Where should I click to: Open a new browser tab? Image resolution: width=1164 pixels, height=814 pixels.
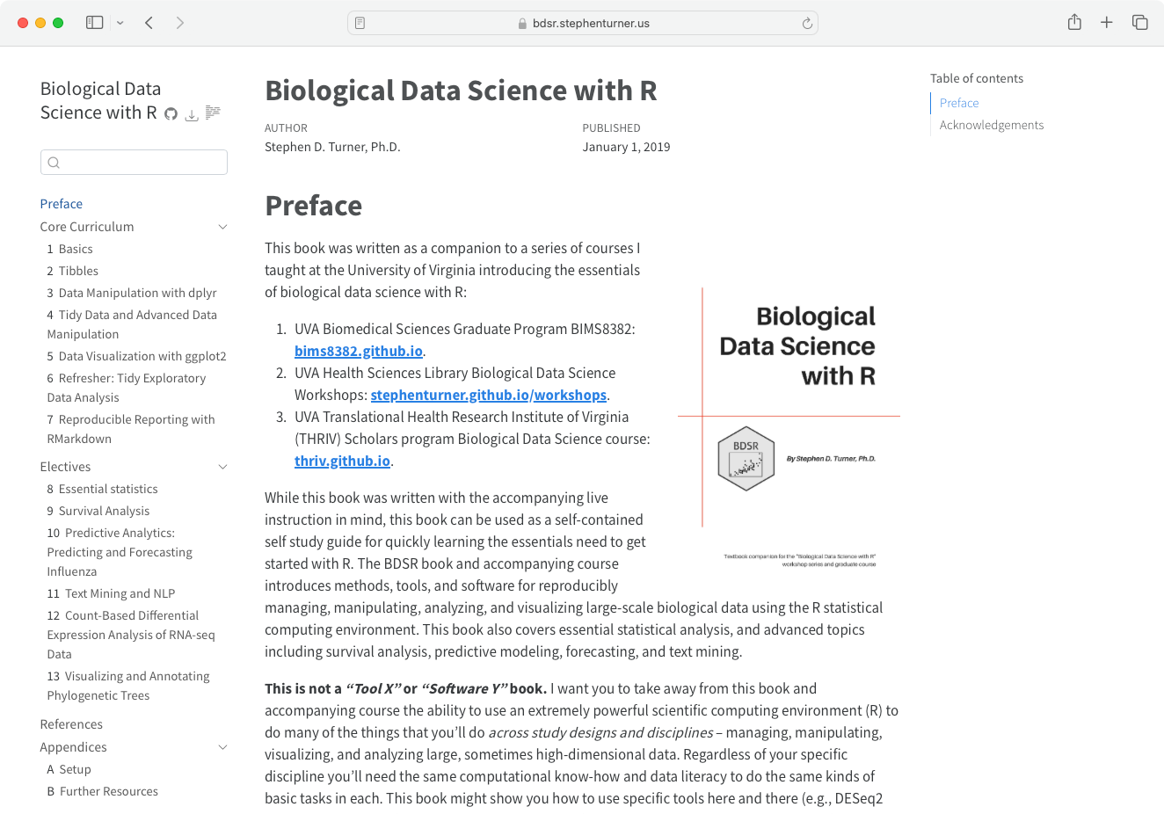point(1107,23)
